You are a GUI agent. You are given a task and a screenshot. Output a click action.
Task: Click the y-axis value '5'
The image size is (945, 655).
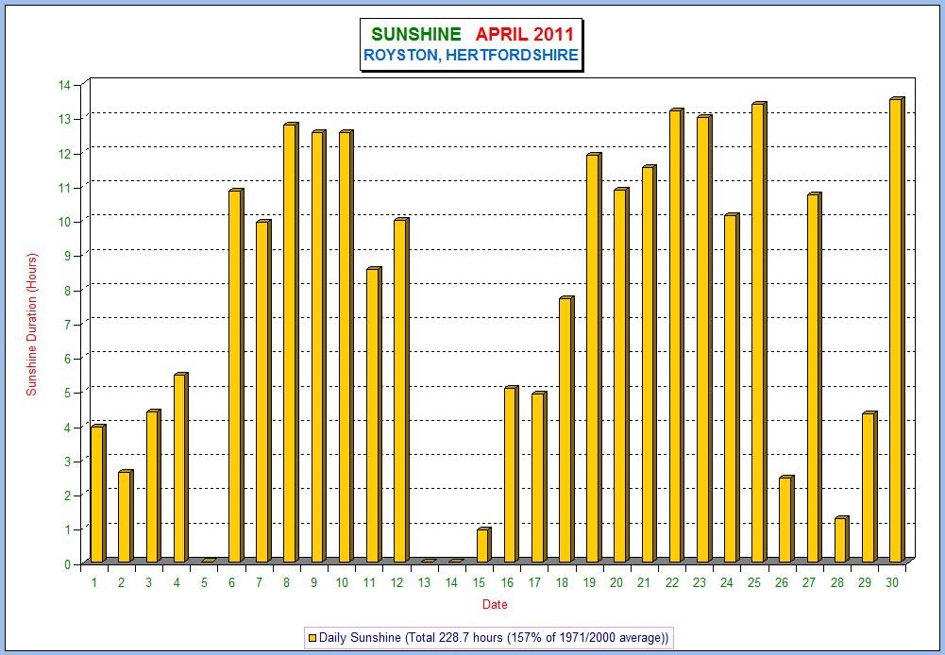pos(68,393)
